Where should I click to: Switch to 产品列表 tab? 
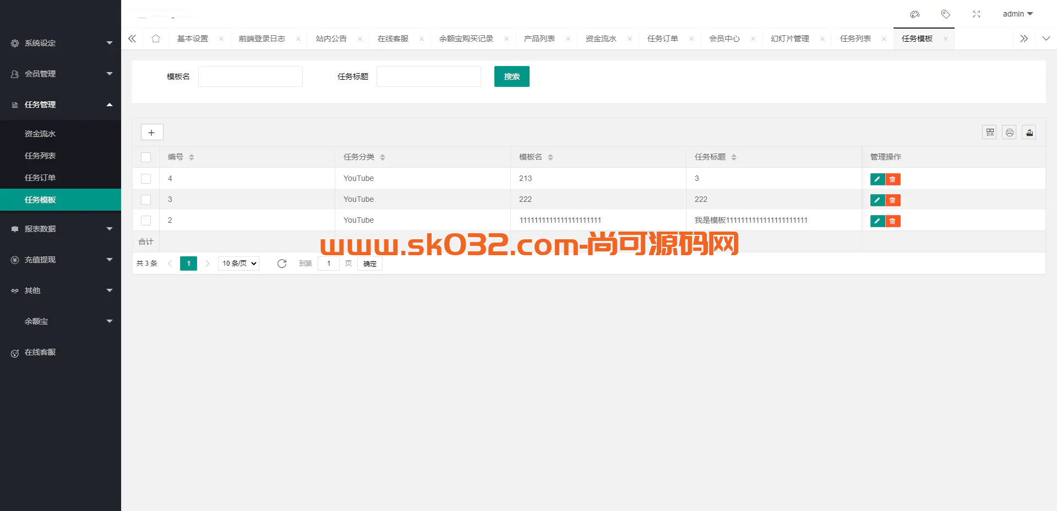[x=540, y=39]
